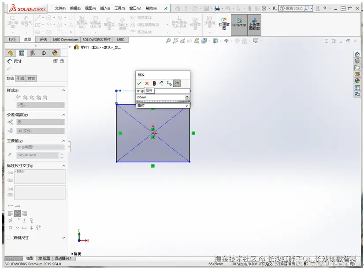
Task: Click the diameter symbol Ø in dimension text
Action: point(10,221)
